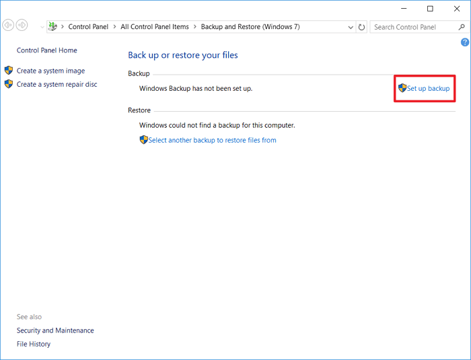Click the Forward navigation arrow

click(22, 25)
